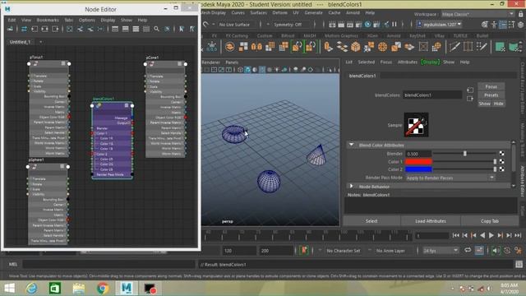Open the Deform menu in Maya
526x296 pixels.
pos(279,13)
